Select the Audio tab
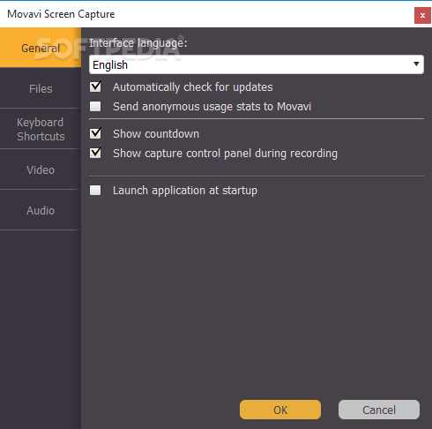 click(41, 210)
